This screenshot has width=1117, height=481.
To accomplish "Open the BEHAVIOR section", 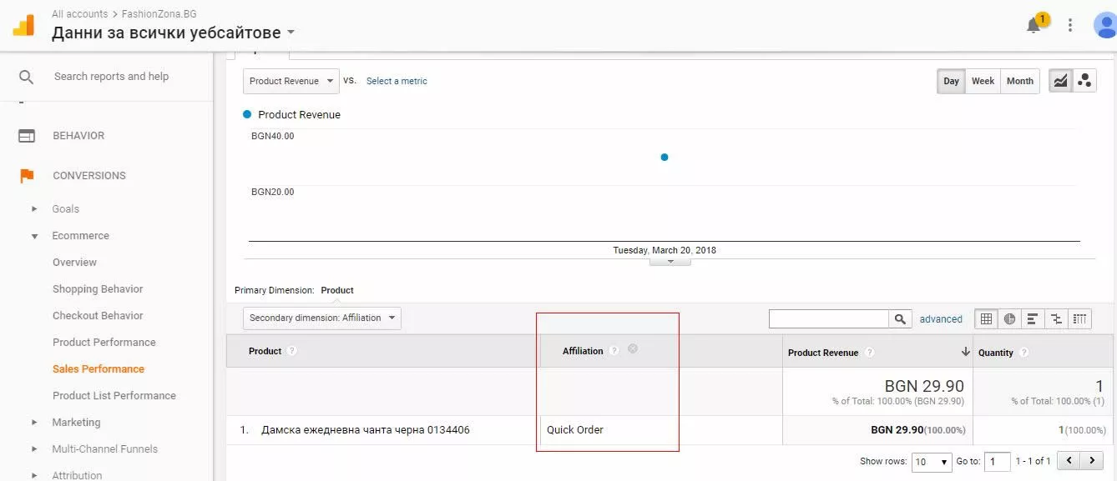I will [78, 136].
